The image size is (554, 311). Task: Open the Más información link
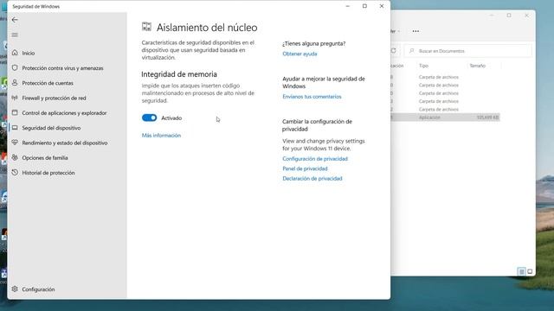point(161,136)
